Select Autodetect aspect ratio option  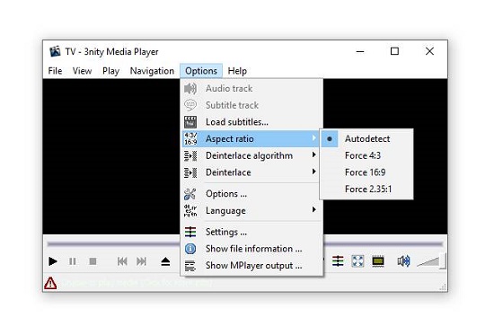tap(366, 138)
